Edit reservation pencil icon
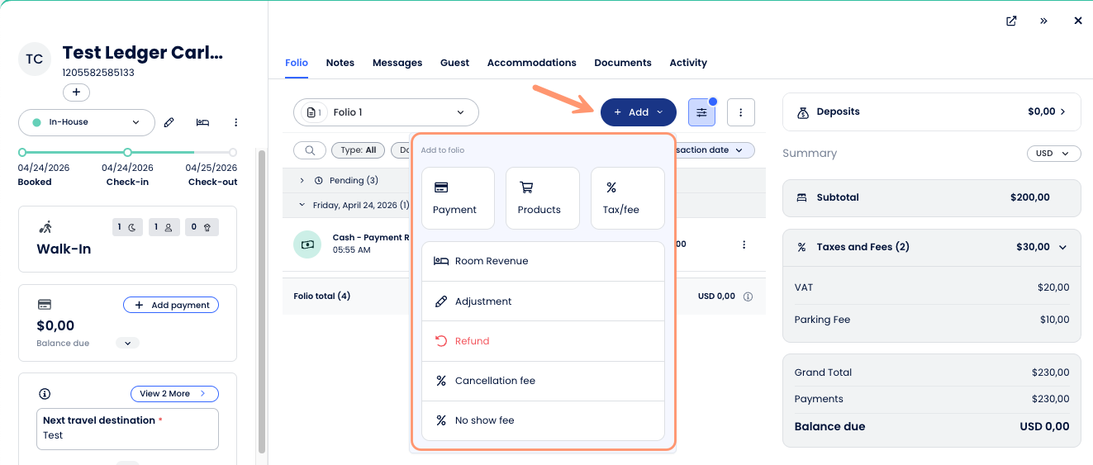The width and height of the screenshot is (1093, 465). [x=169, y=122]
